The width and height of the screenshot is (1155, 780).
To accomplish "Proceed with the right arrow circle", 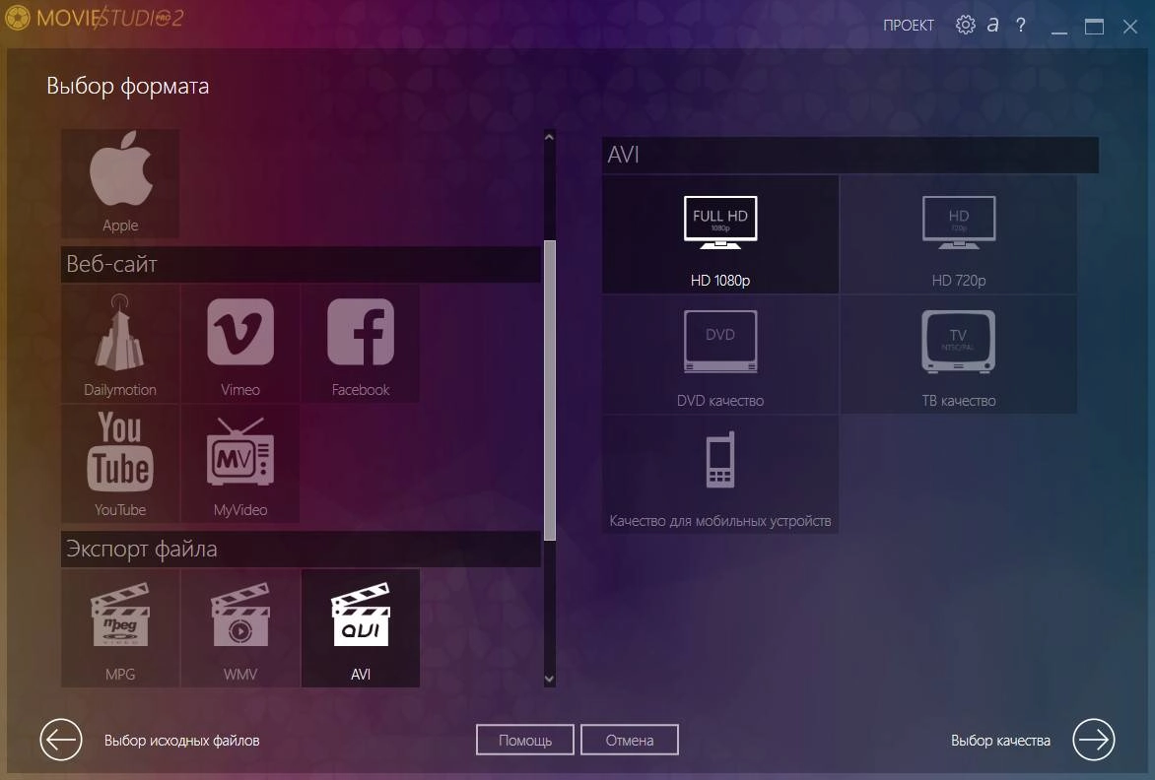I will pos(1093,740).
